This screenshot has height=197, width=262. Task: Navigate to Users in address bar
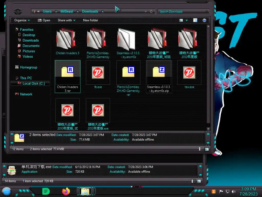tap(47, 11)
